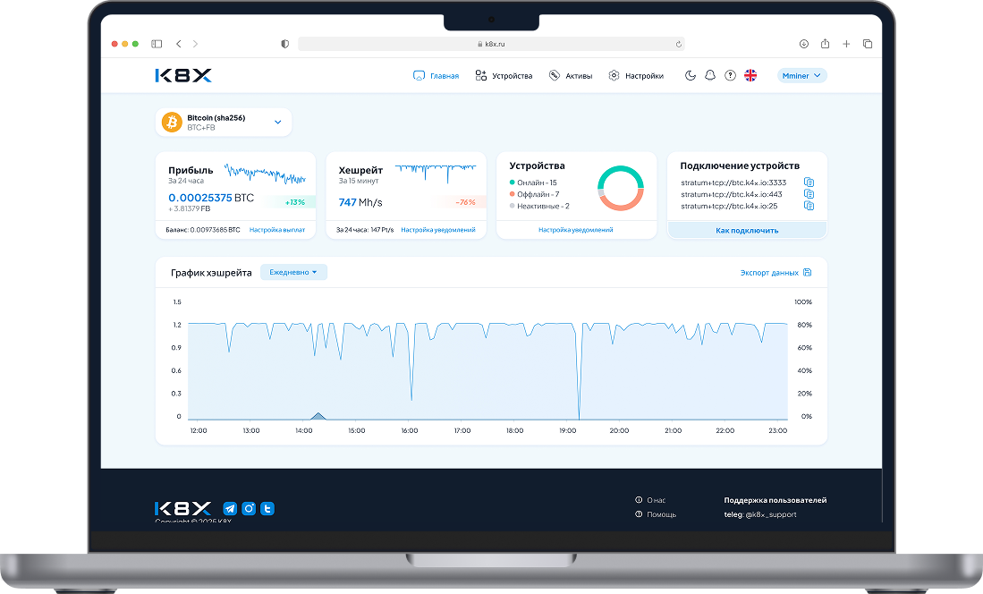Open the Telegram icon in the footer
Image resolution: width=983 pixels, height=594 pixels.
tap(230, 508)
